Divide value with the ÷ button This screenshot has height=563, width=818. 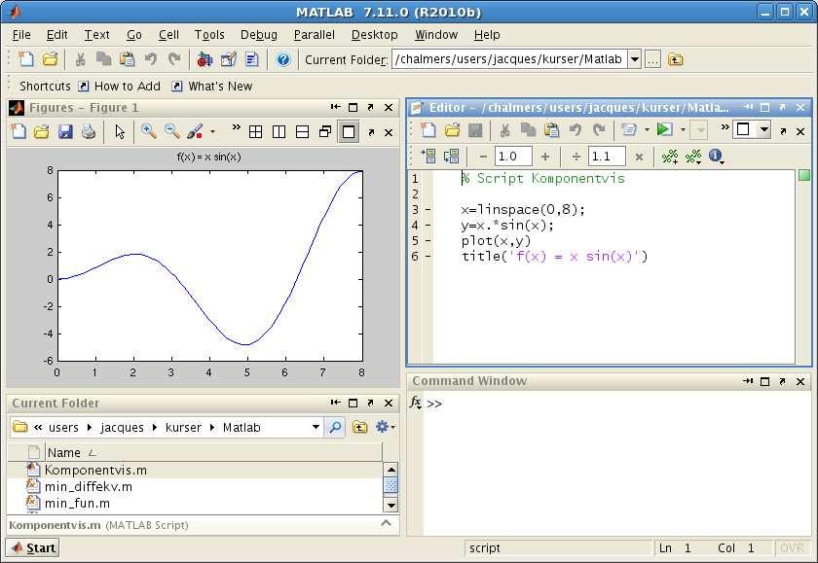tap(576, 157)
